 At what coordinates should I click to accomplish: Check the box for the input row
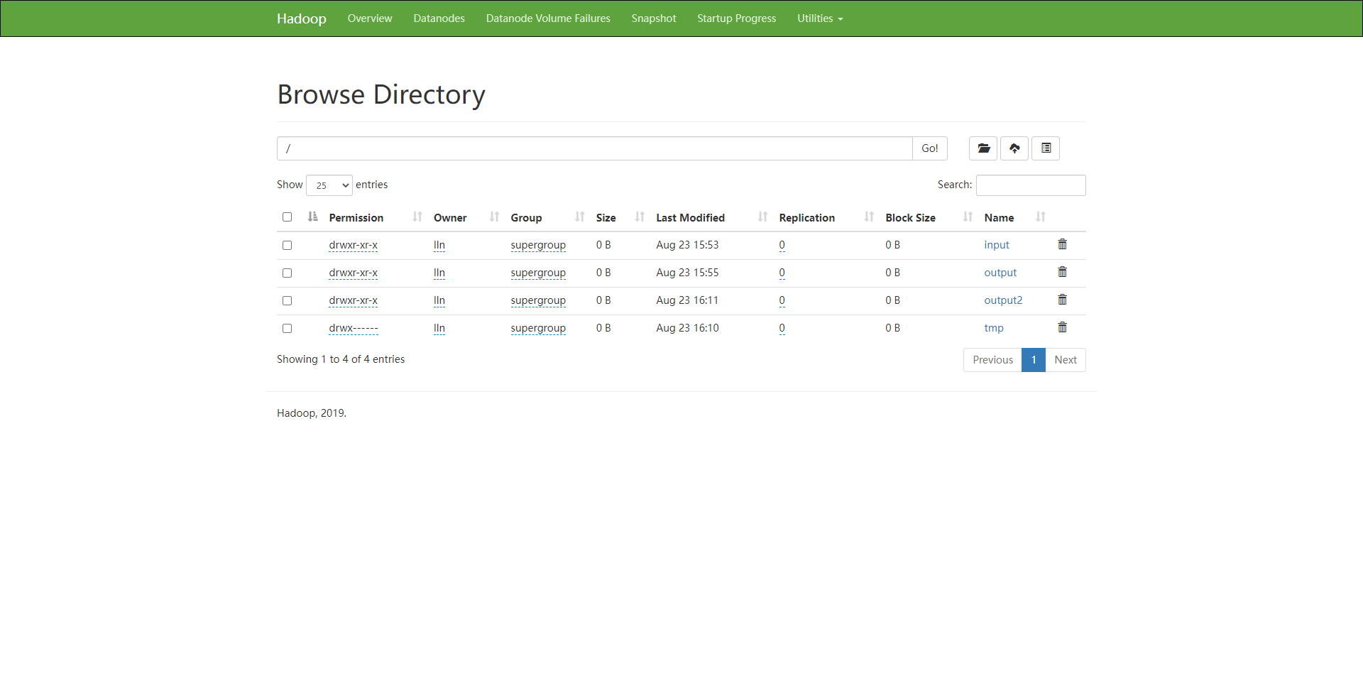tap(287, 245)
